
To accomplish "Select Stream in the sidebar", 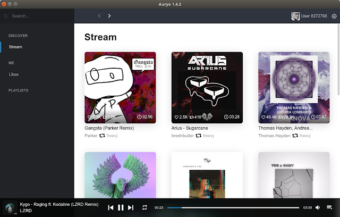I will point(15,47).
